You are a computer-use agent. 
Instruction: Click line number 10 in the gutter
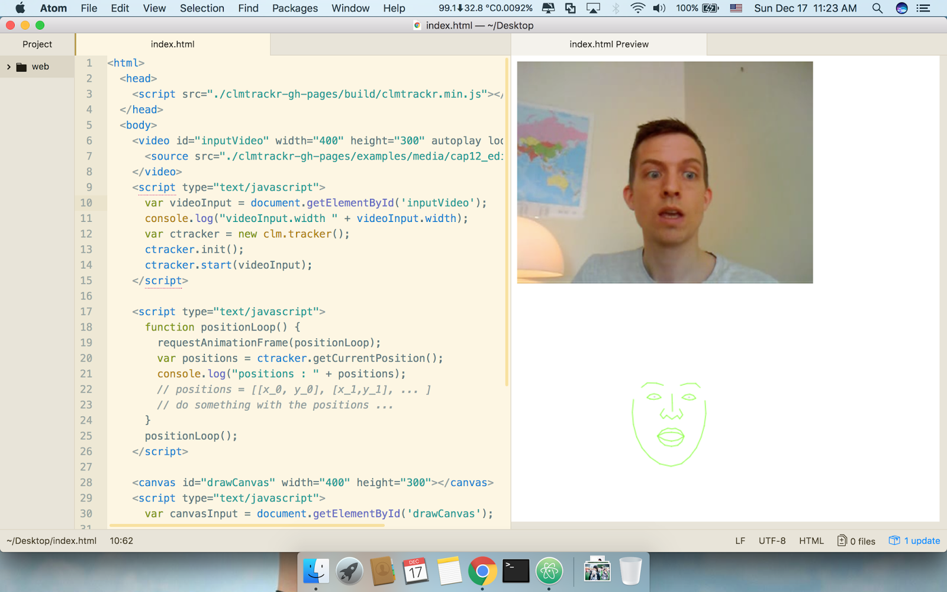click(86, 203)
